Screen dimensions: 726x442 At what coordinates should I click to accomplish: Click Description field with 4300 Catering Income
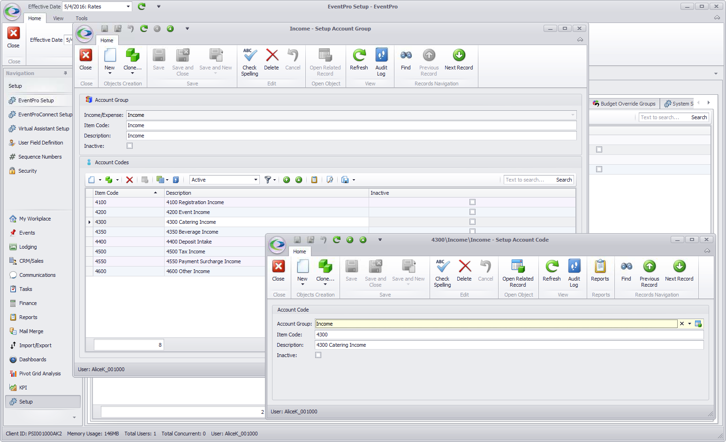509,345
